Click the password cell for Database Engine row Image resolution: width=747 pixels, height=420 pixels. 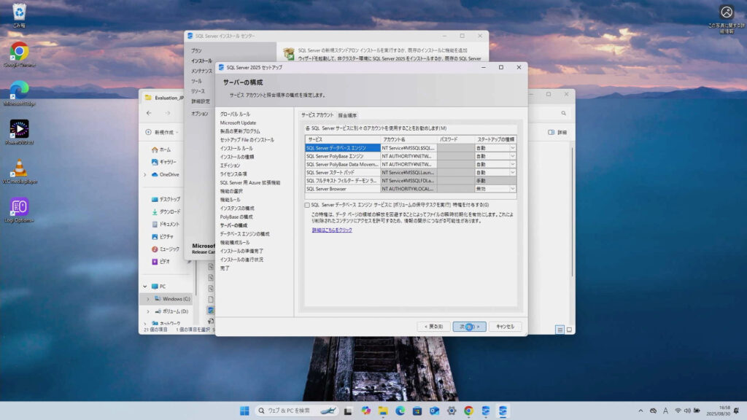456,148
